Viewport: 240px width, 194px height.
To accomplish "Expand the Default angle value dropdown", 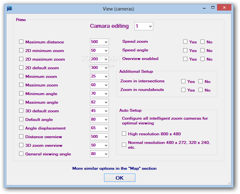I will [x=99, y=119].
